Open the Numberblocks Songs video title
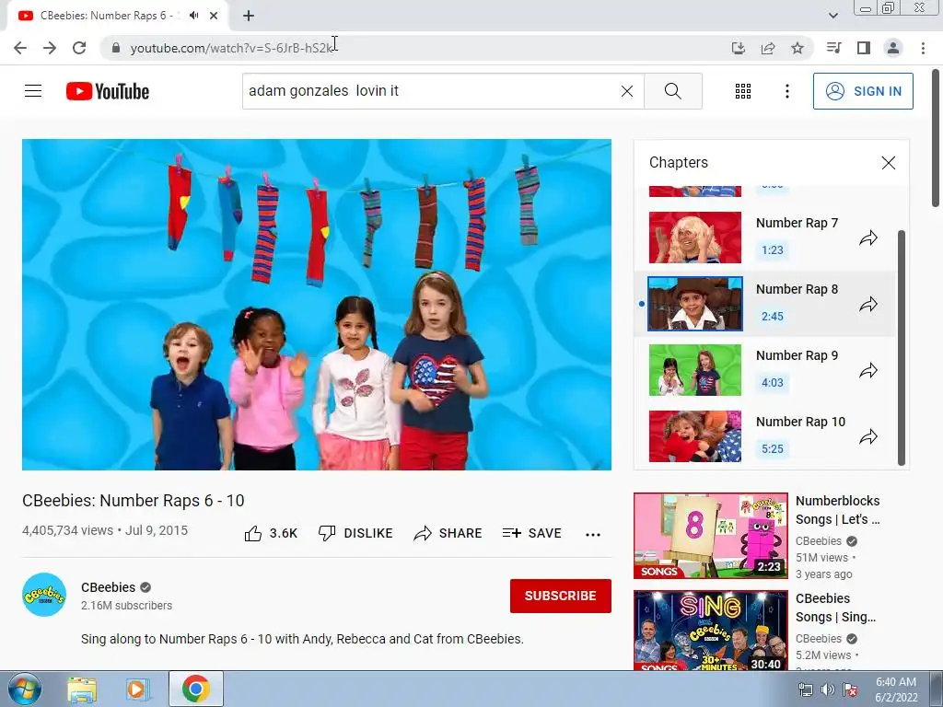This screenshot has height=707, width=943. (837, 510)
